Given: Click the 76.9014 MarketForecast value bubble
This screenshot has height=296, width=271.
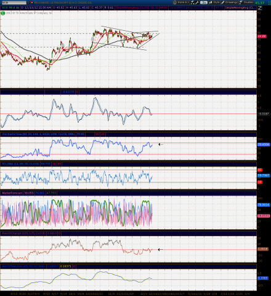Looking at the screenshot, I should click(264, 205).
